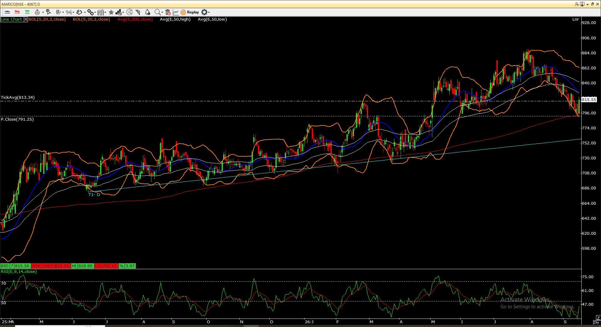Screen dimensions: 601x327
Task: Expand timer interval dropdown arrow
Action: [x=43, y=13]
